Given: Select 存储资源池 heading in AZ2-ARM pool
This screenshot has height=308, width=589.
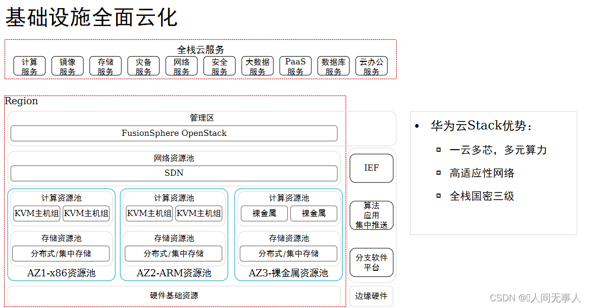Looking at the screenshot, I should coord(174,238).
